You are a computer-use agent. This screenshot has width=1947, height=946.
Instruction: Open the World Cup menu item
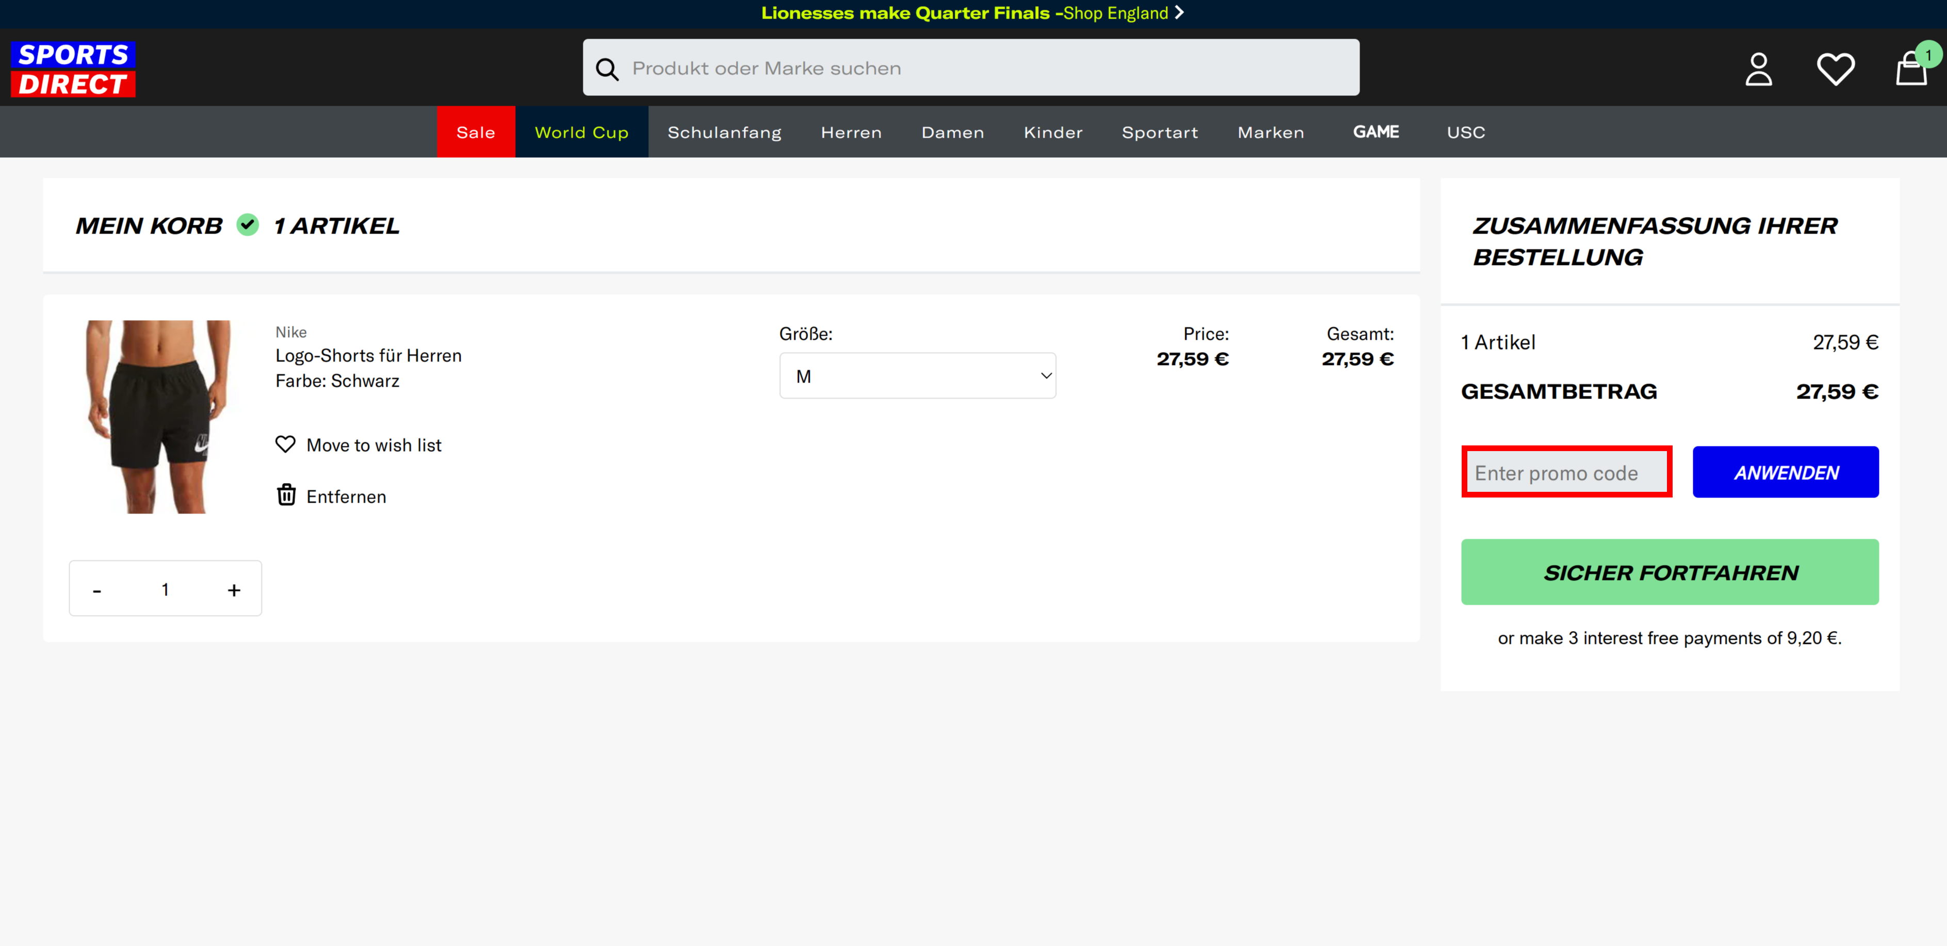coord(581,132)
